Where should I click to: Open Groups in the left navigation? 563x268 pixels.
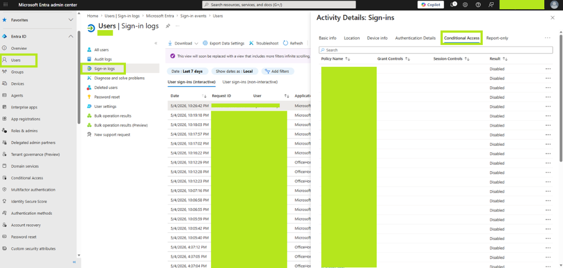click(17, 72)
